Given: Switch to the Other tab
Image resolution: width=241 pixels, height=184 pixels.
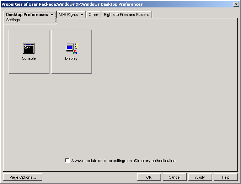Looking at the screenshot, I should pos(93,15).
